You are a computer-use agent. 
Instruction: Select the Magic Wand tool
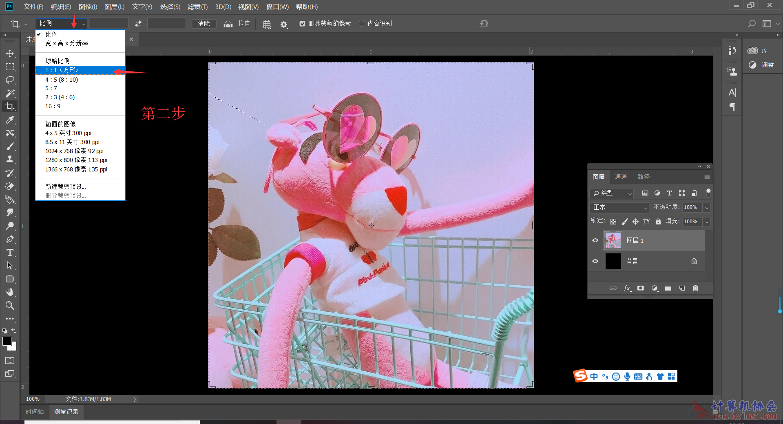[10, 93]
